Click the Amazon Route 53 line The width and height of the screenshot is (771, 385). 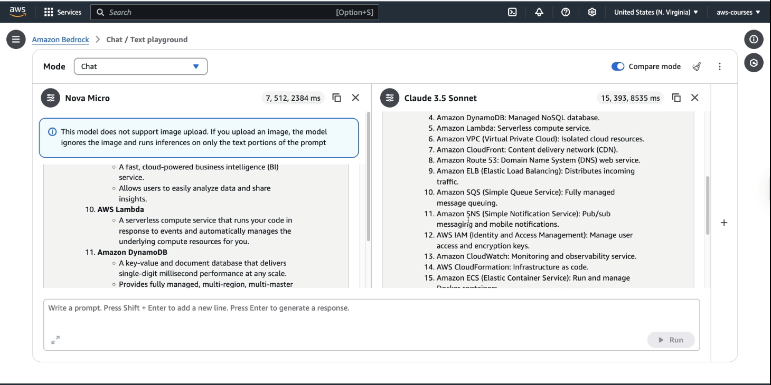pos(538,160)
